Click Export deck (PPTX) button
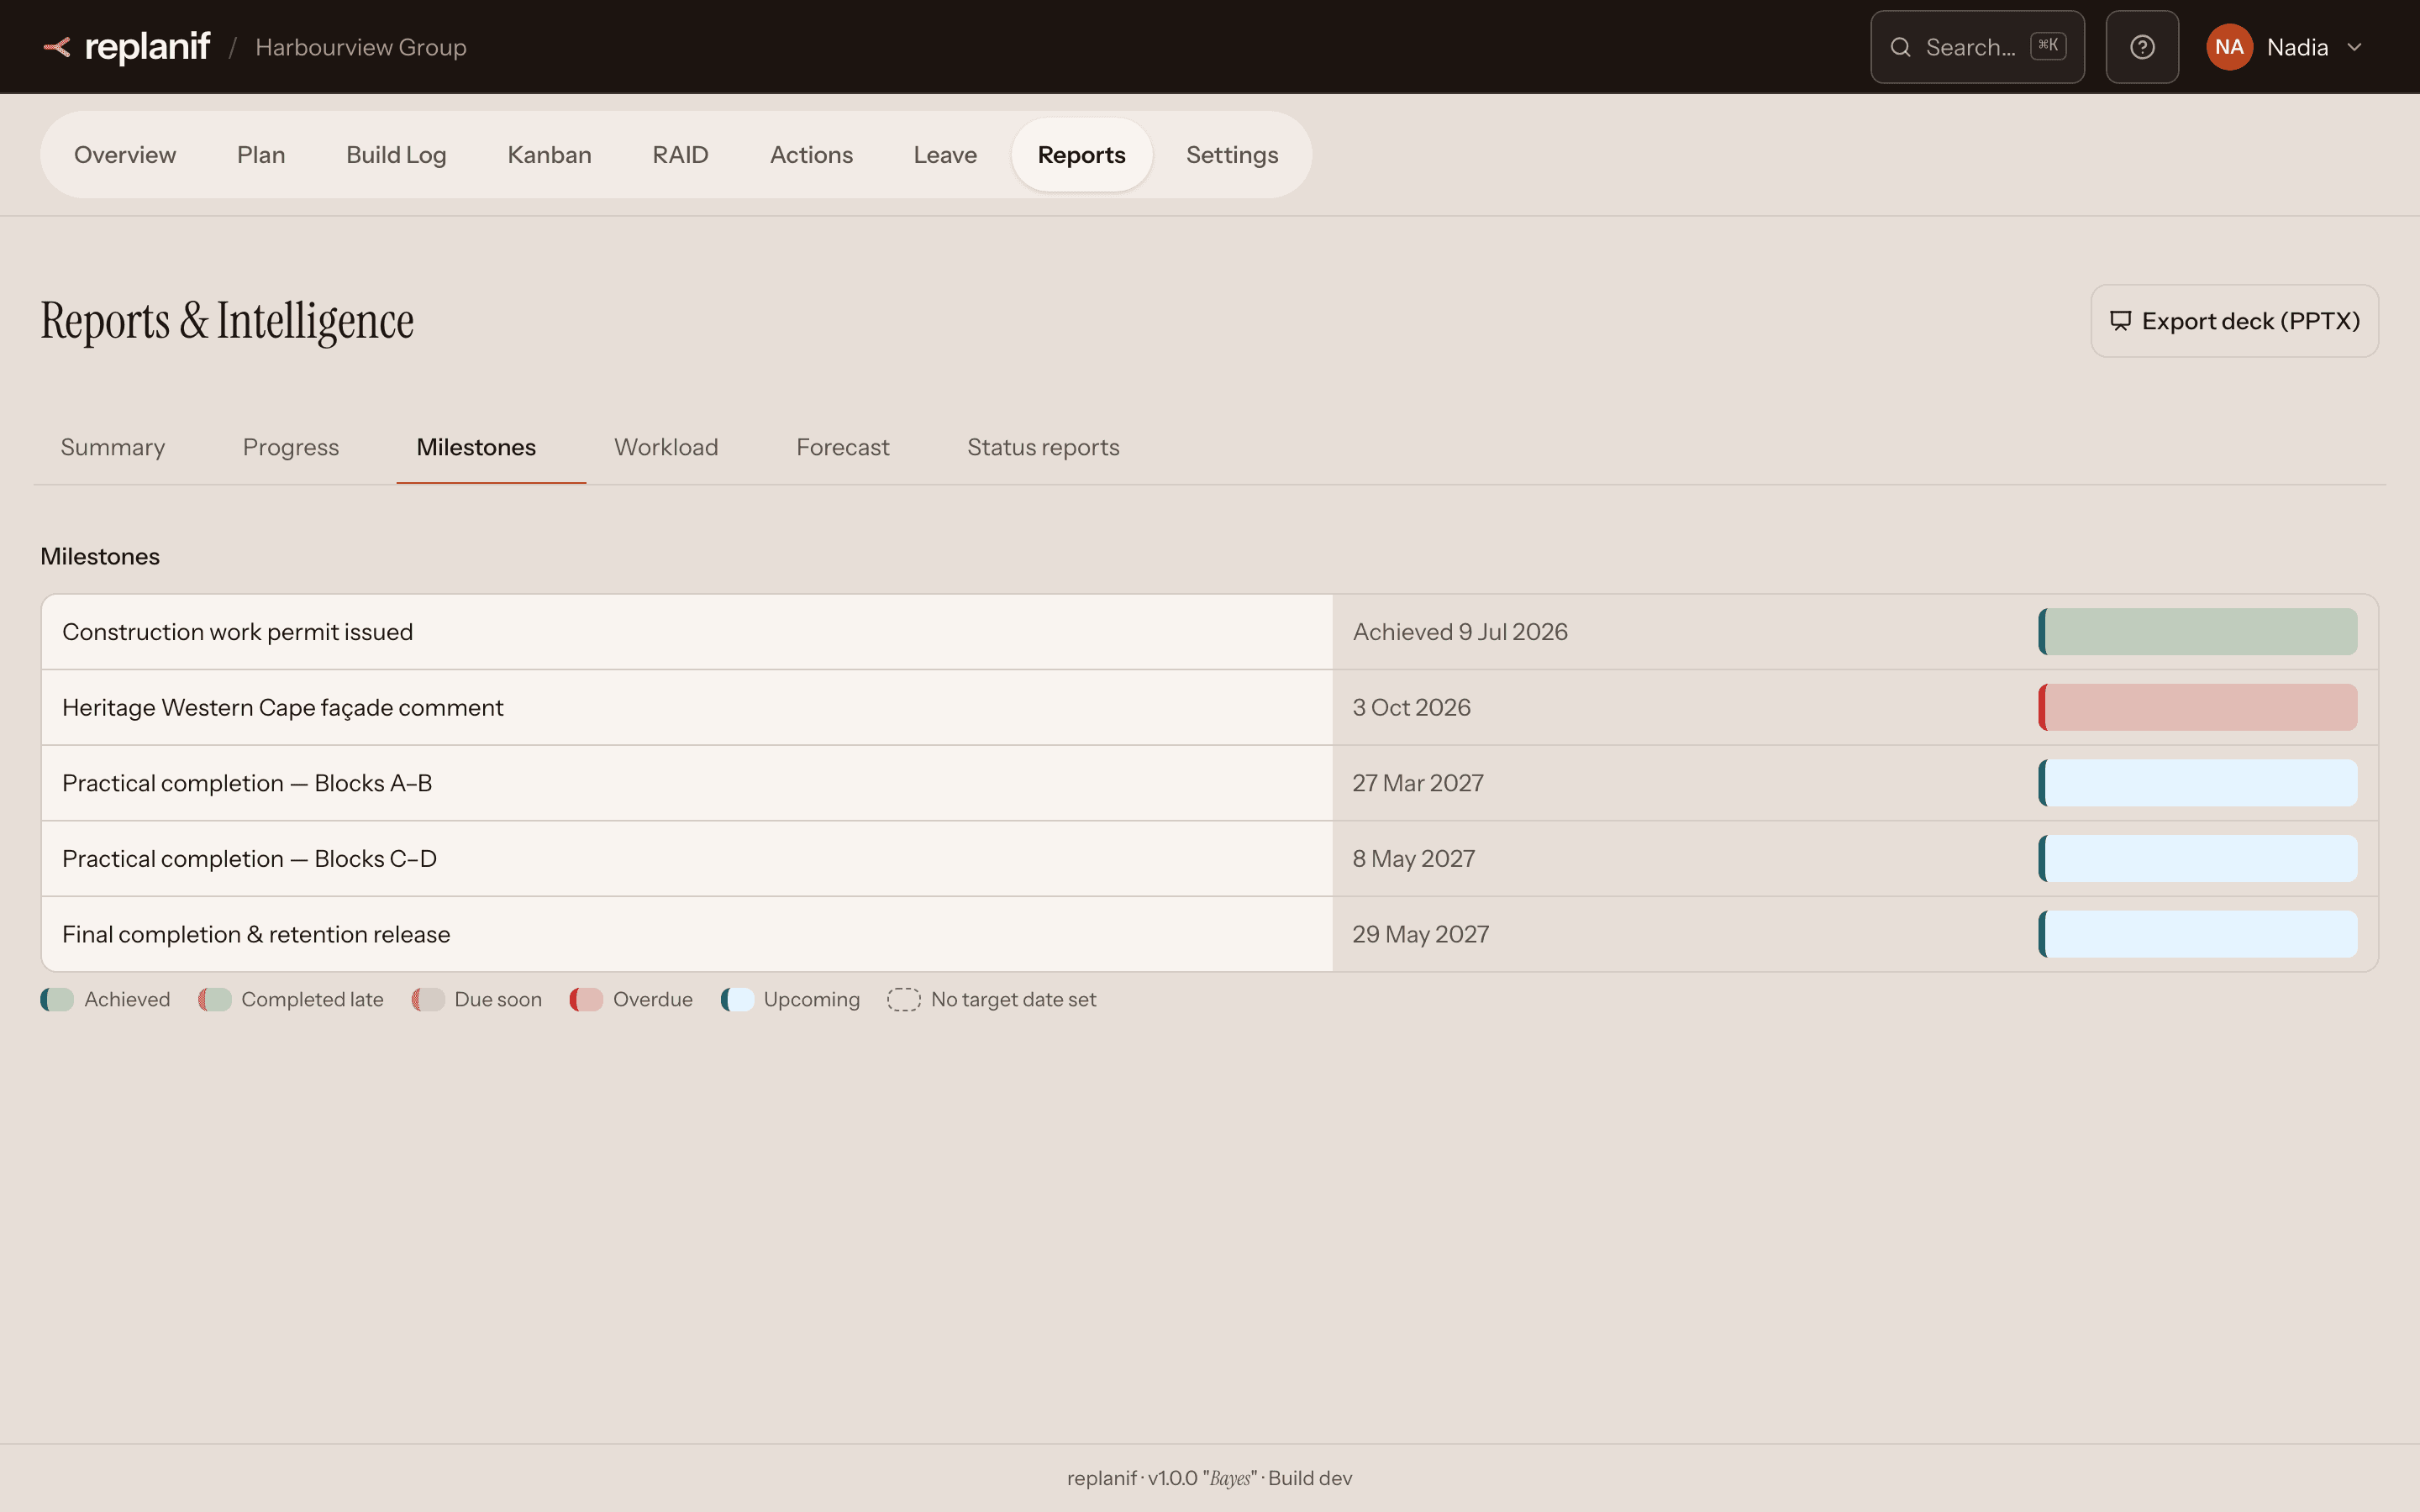Screen dimensions: 2420x1512 (2234, 321)
